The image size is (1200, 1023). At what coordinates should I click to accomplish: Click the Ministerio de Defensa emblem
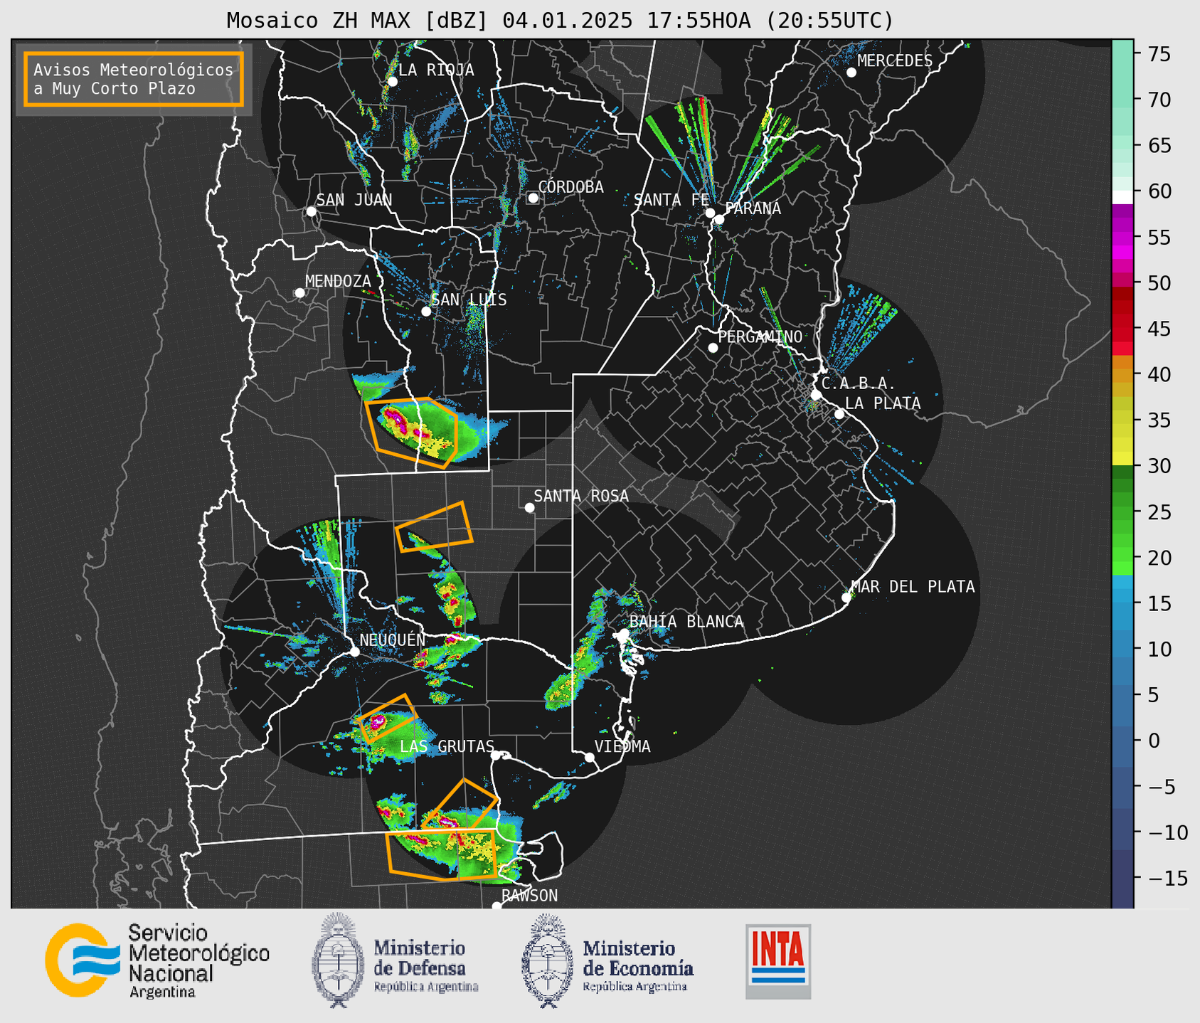[x=337, y=960]
